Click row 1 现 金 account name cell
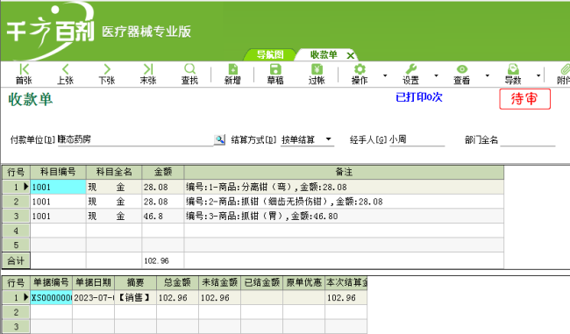Viewport: 570px width, 334px height. 114,188
